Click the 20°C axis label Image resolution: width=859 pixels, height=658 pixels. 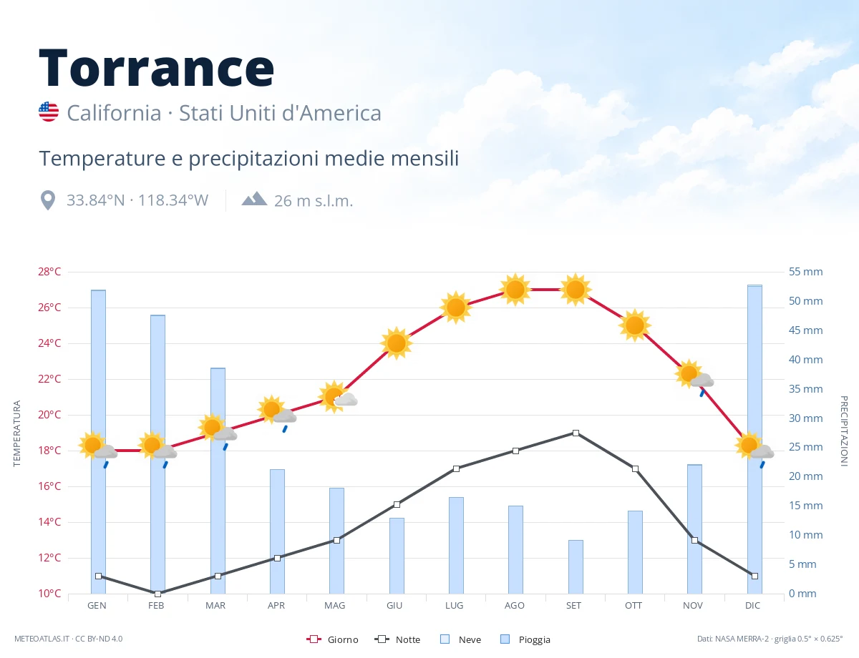click(x=49, y=415)
